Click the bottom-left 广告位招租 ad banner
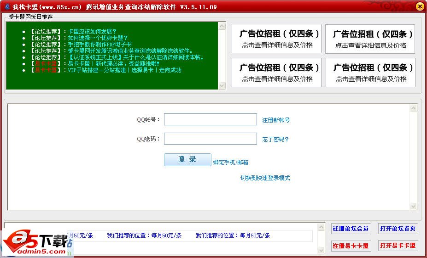The image size is (427, 258). tap(276, 73)
